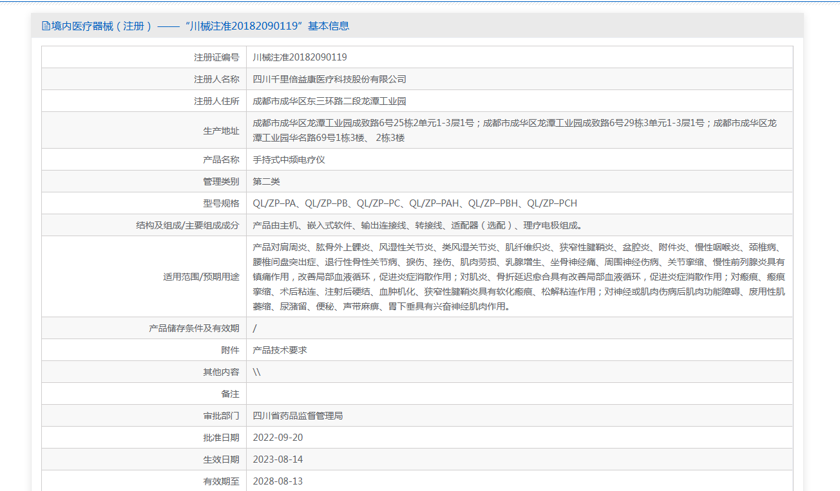Click the slash value in the 产品储存条件及有效期 row

pos(255,328)
